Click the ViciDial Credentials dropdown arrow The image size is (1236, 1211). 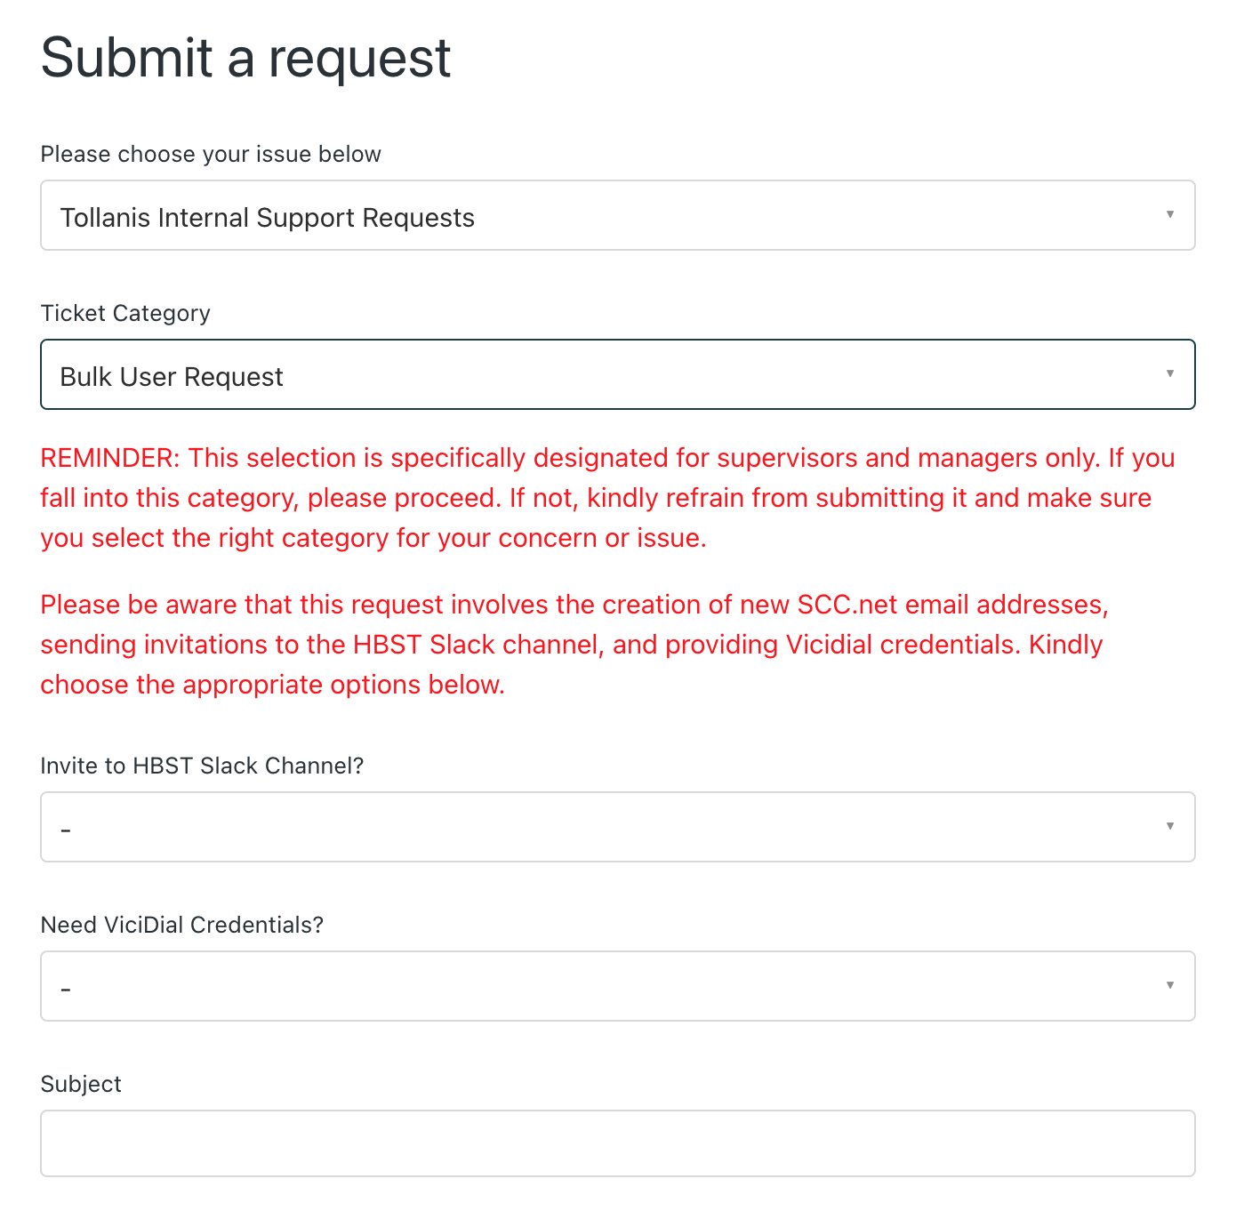click(1170, 985)
